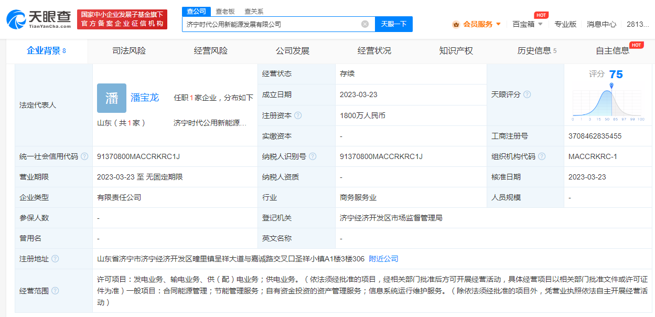
Task: Expand the 百宝箱 dropdown arrow
Action: click(540, 24)
